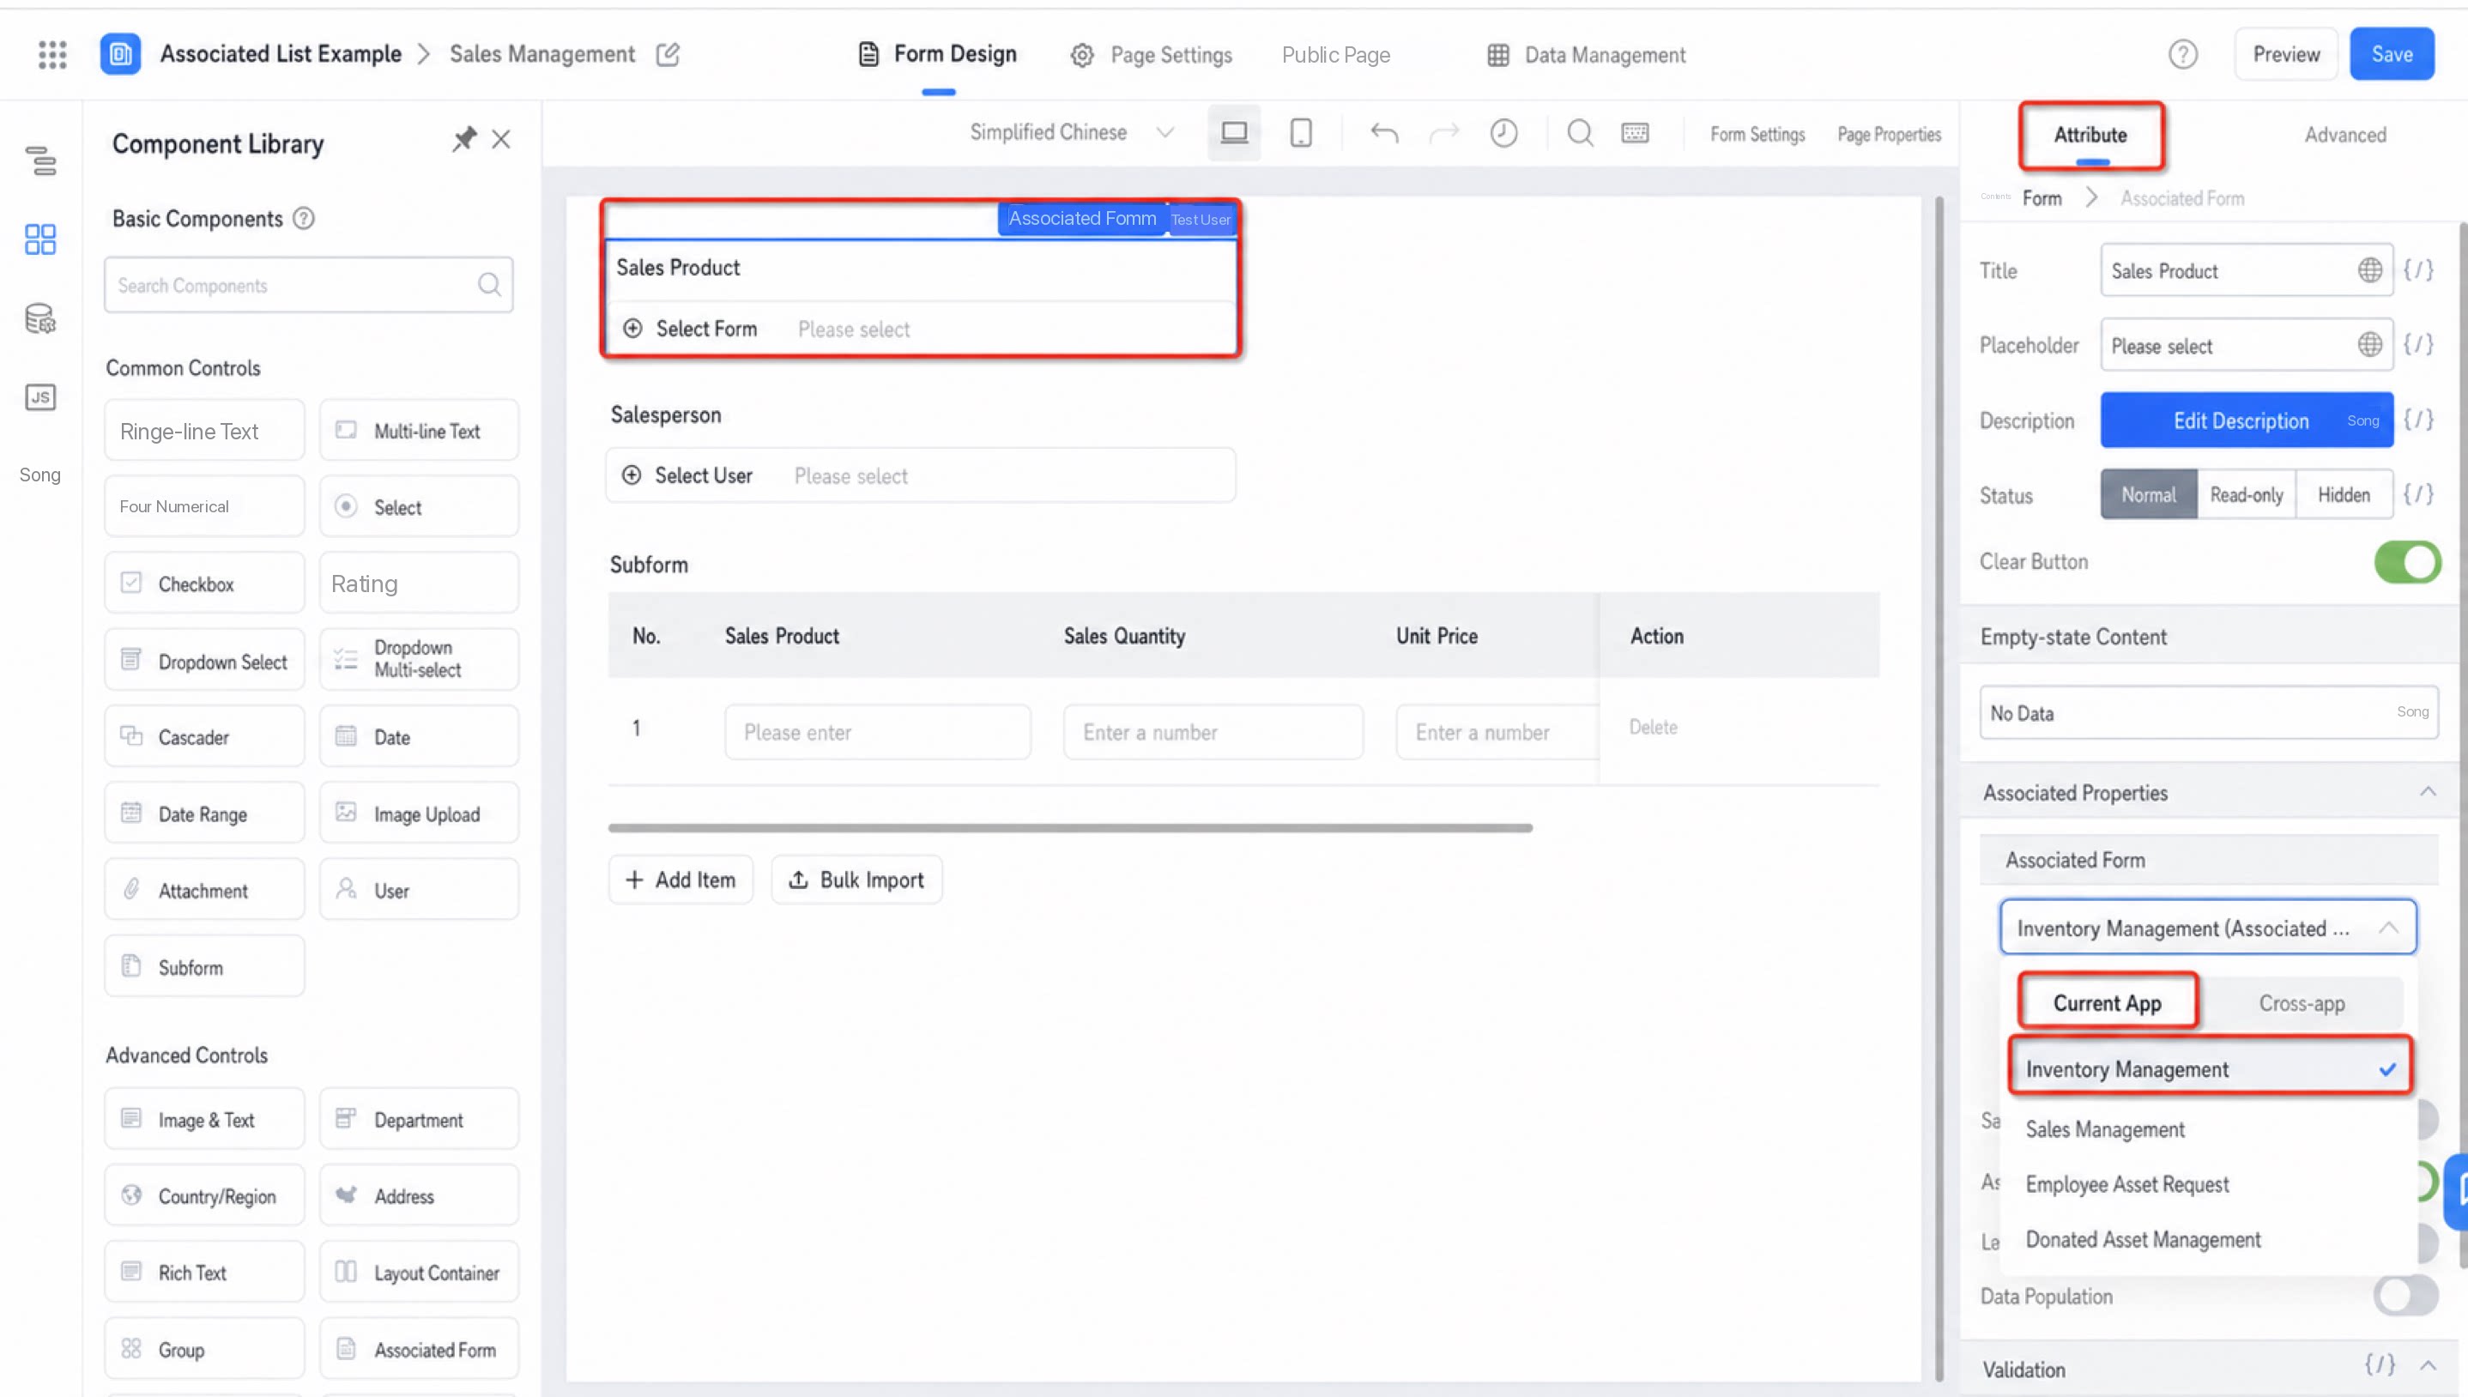Toggle the Clear Button switch off
The image size is (2468, 1397).
click(x=2406, y=562)
